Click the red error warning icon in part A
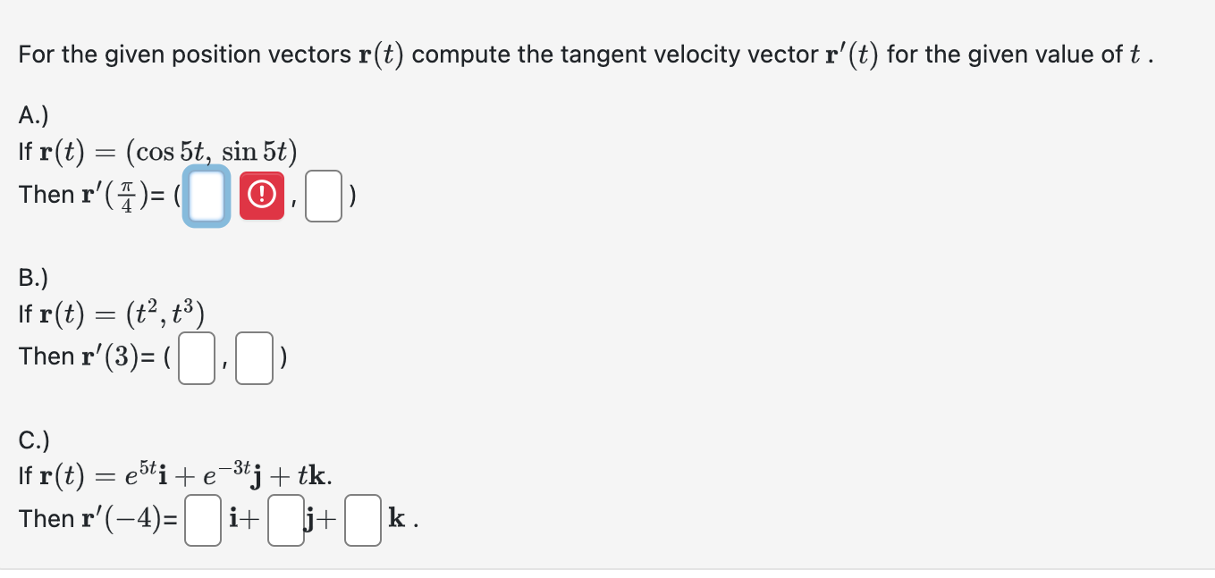Image resolution: width=1215 pixels, height=578 pixels. point(260,196)
